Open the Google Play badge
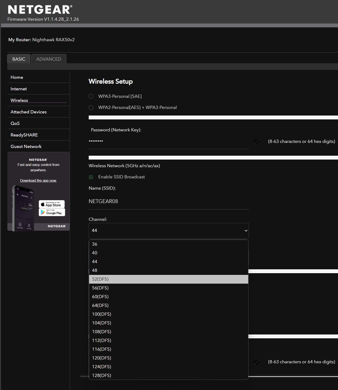This screenshot has width=338, height=390. pyautogui.click(x=52, y=212)
